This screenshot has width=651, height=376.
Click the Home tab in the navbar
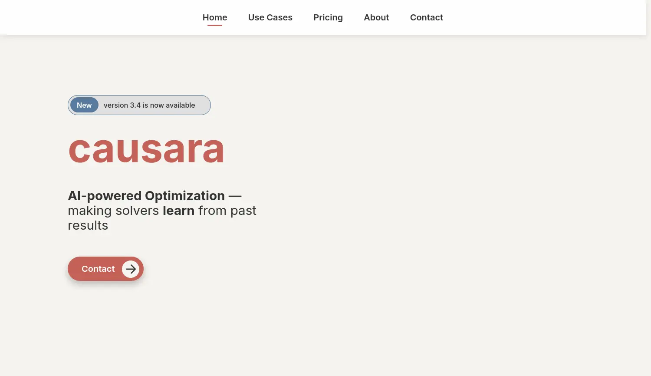pos(215,17)
